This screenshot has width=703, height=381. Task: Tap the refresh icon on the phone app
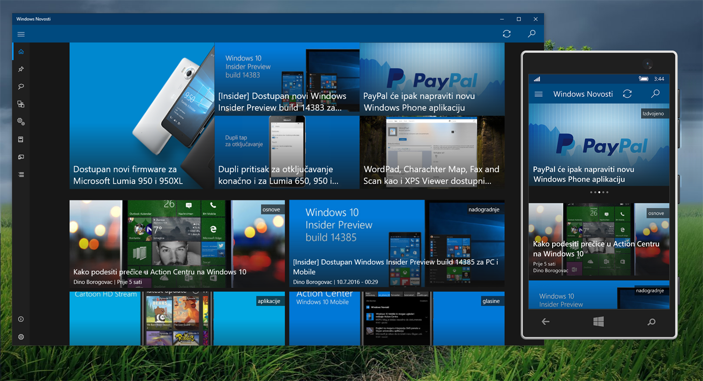(x=627, y=94)
